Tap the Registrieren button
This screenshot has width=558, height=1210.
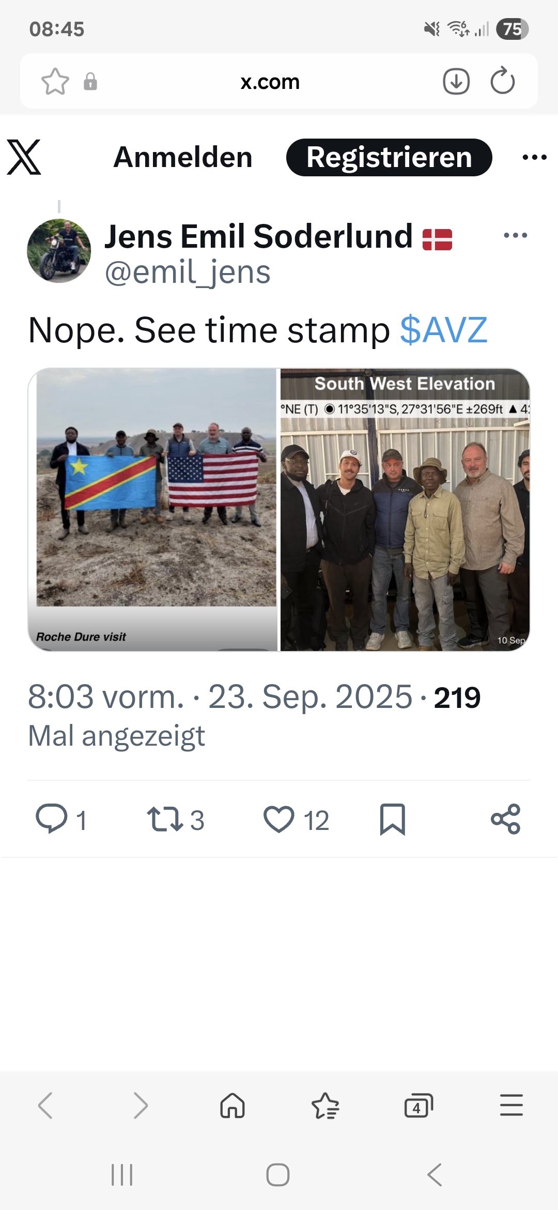tap(389, 157)
